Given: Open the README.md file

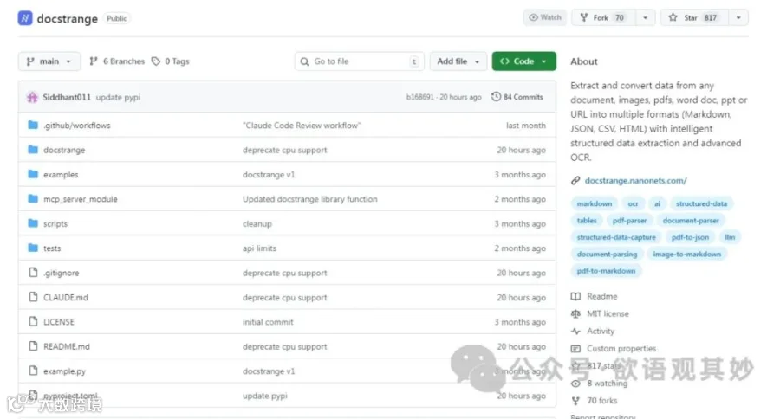Looking at the screenshot, I should [67, 346].
